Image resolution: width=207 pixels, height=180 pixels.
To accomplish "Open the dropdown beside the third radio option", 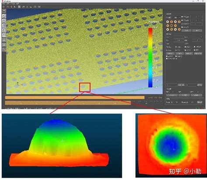I will (x=197, y=24).
